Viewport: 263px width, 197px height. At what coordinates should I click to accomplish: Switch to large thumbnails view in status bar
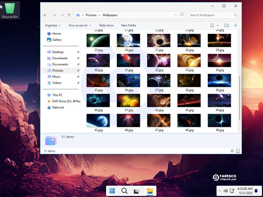click(x=238, y=151)
